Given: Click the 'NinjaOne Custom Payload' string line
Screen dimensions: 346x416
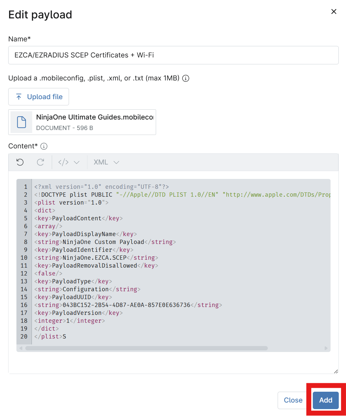Looking at the screenshot, I should click(x=105, y=242).
